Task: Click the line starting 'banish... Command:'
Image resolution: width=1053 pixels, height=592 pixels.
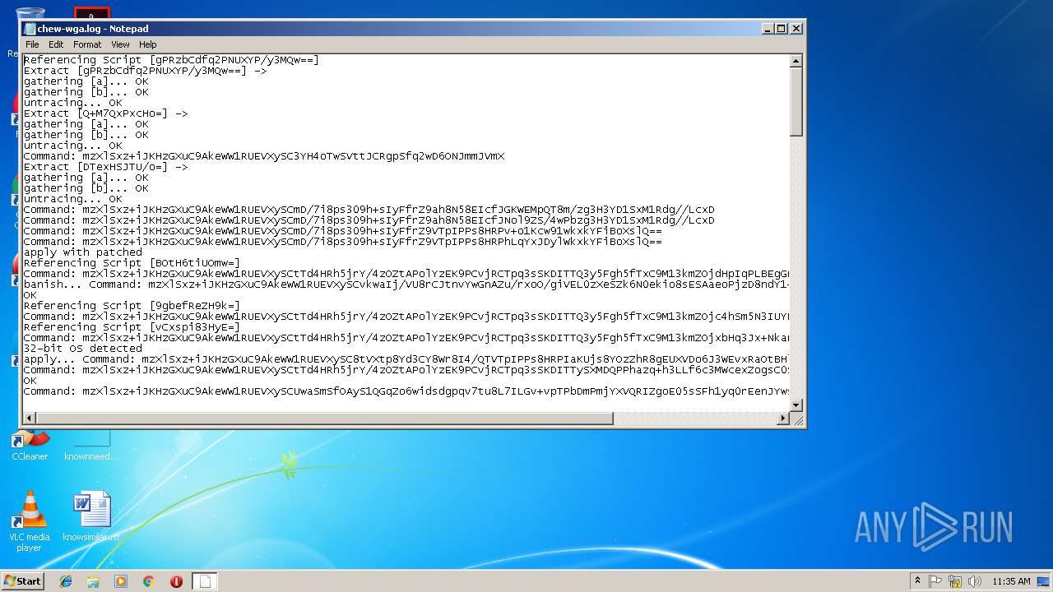Action: pos(406,284)
